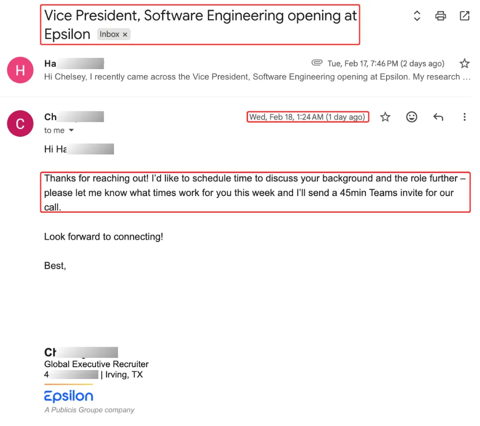
Task: Star the Feb 18 reply message
Action: [x=386, y=117]
